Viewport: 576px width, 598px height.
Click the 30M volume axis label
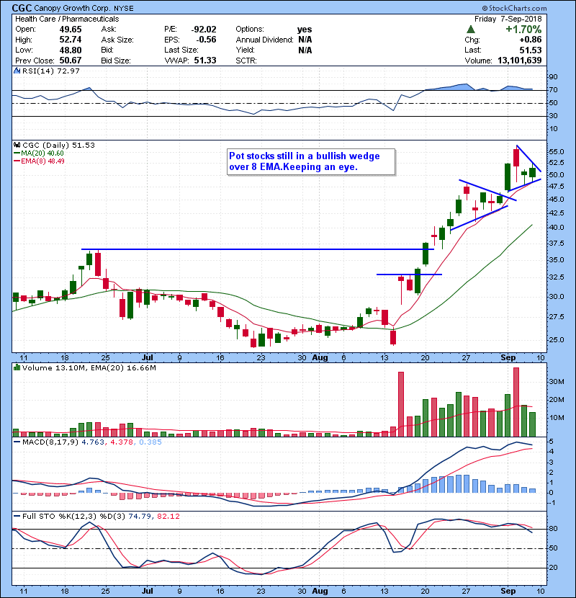point(556,381)
